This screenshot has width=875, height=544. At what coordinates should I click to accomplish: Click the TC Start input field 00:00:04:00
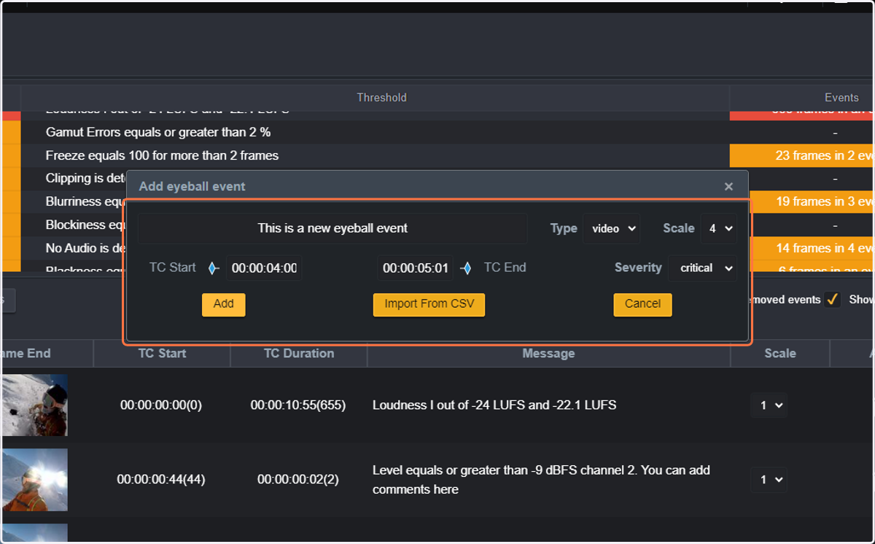coord(264,268)
